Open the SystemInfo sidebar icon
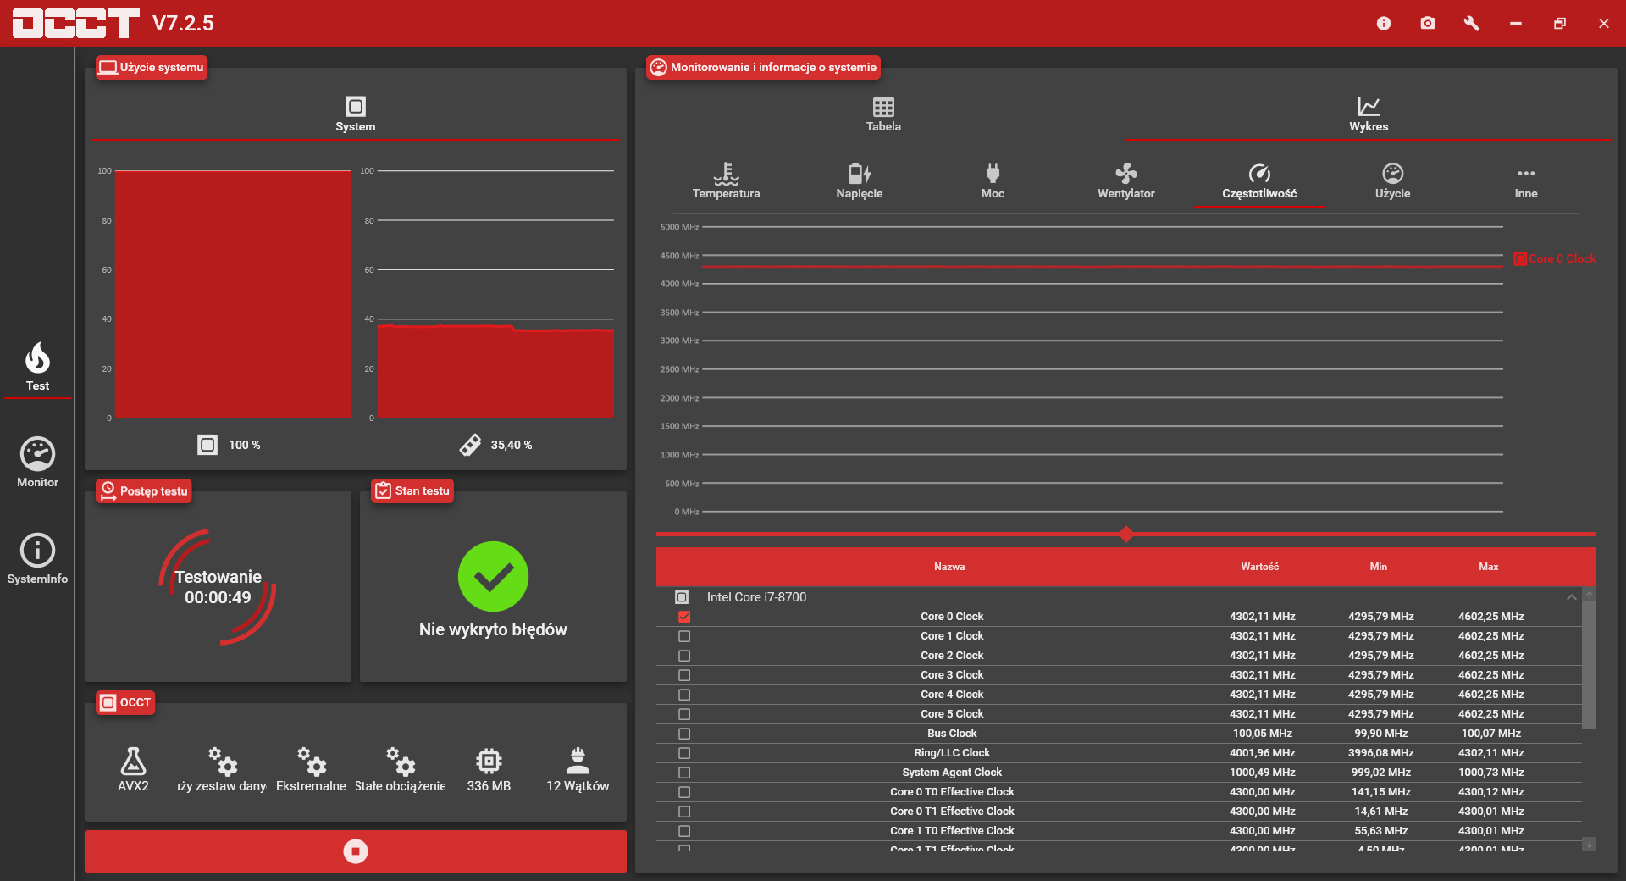 tap(37, 559)
